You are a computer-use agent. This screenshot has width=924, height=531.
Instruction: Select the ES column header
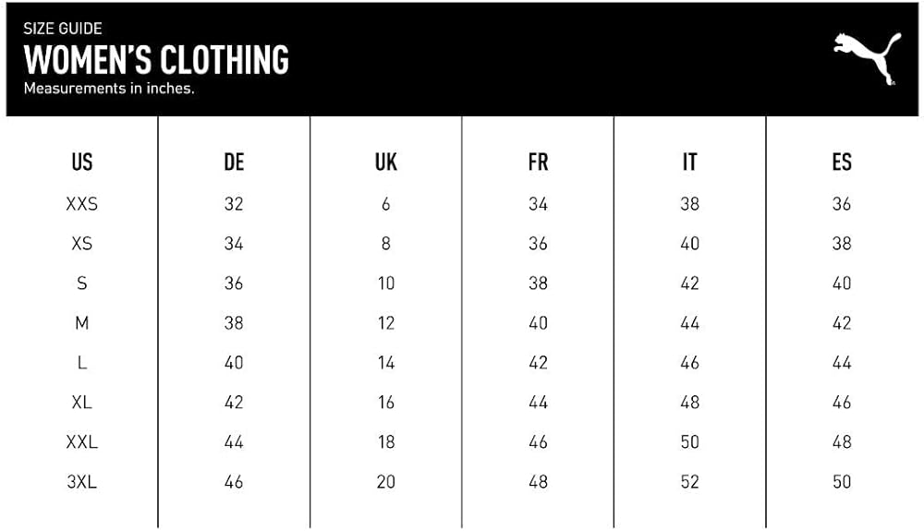[842, 162]
